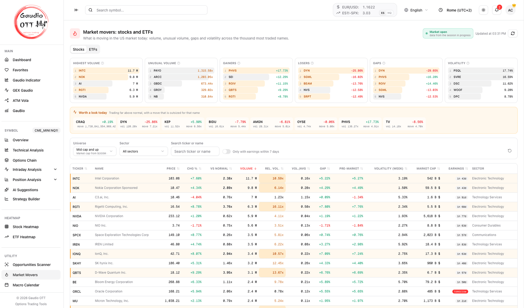Click the symbol search field
524x308 pixels.
(x=146, y=10)
